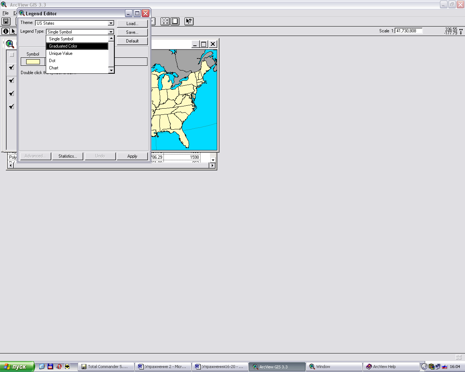The image size is (465, 372).
Task: Click the context Help toolbar icon
Action: [189, 21]
